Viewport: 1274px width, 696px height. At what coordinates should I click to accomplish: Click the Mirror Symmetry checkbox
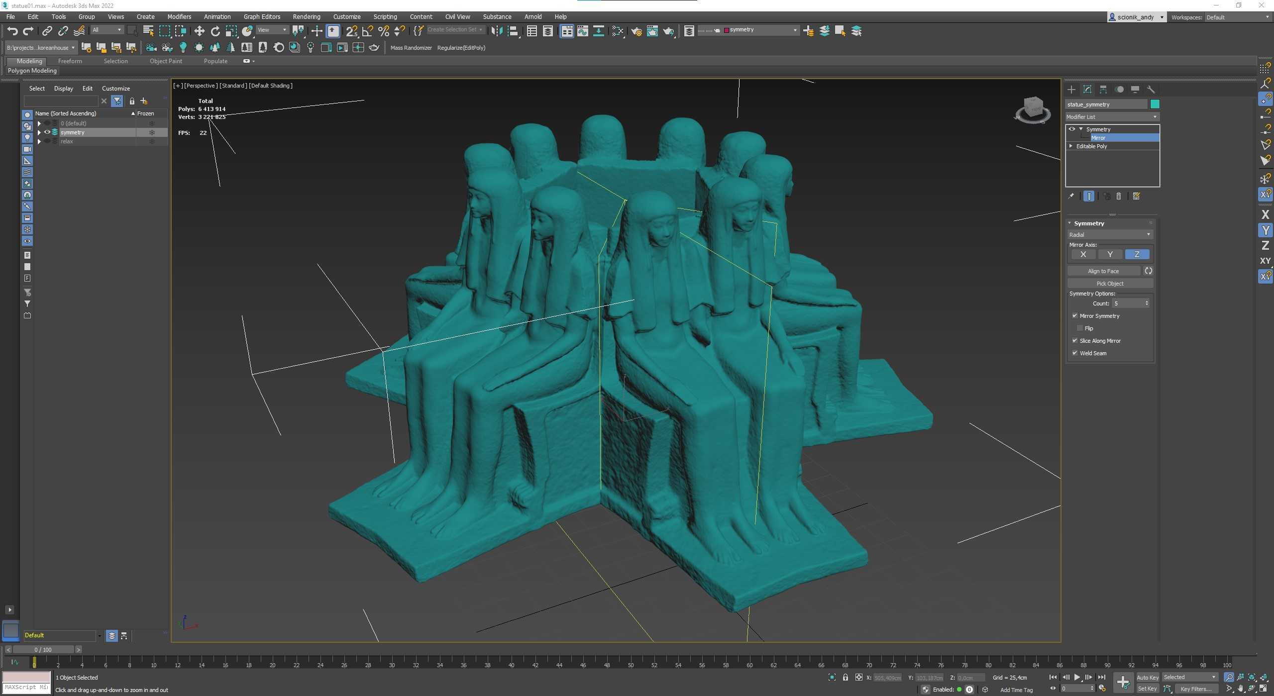(x=1074, y=314)
